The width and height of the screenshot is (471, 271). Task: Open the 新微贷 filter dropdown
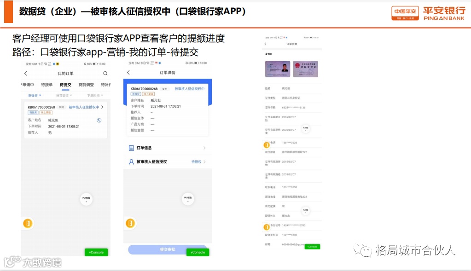coord(35,95)
